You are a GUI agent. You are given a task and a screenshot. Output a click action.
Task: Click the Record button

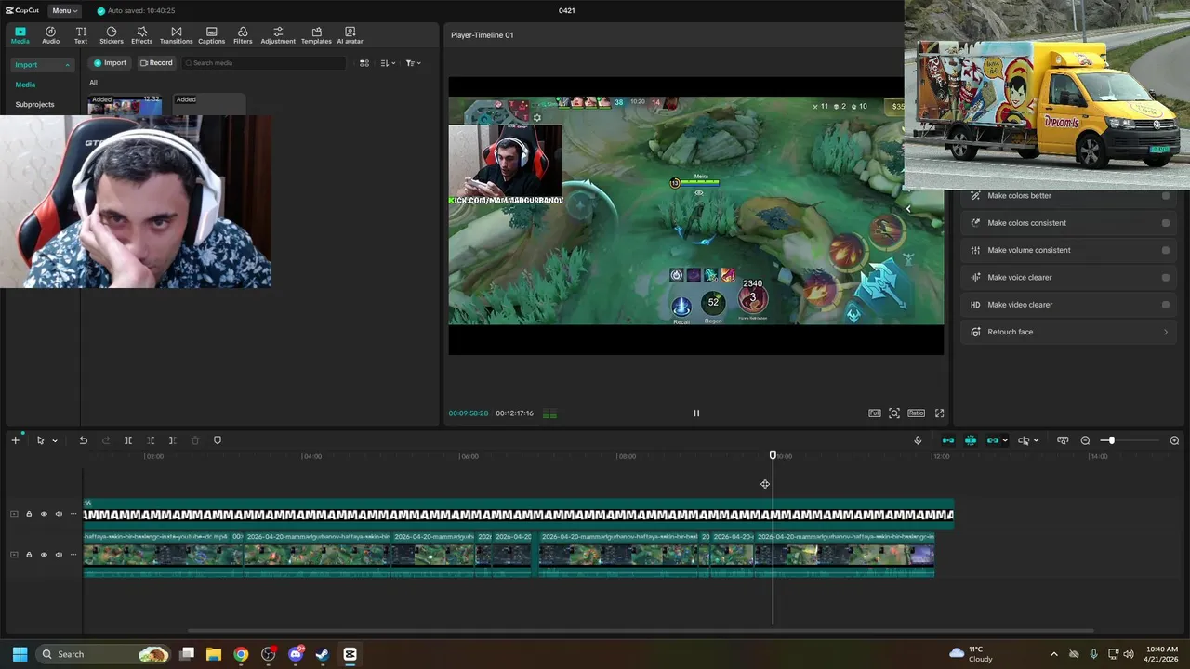tap(156, 63)
